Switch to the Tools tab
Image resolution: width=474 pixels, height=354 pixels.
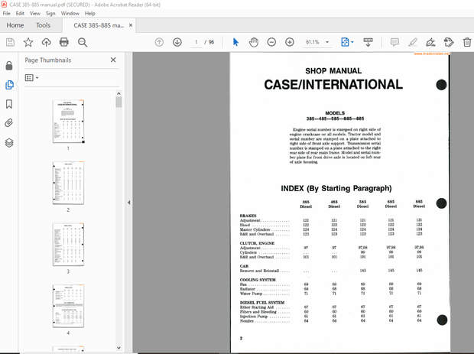tap(44, 25)
